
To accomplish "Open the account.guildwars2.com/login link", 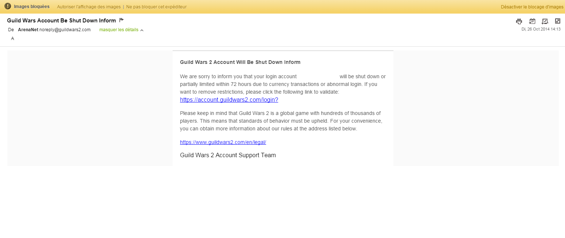I will point(229,100).
